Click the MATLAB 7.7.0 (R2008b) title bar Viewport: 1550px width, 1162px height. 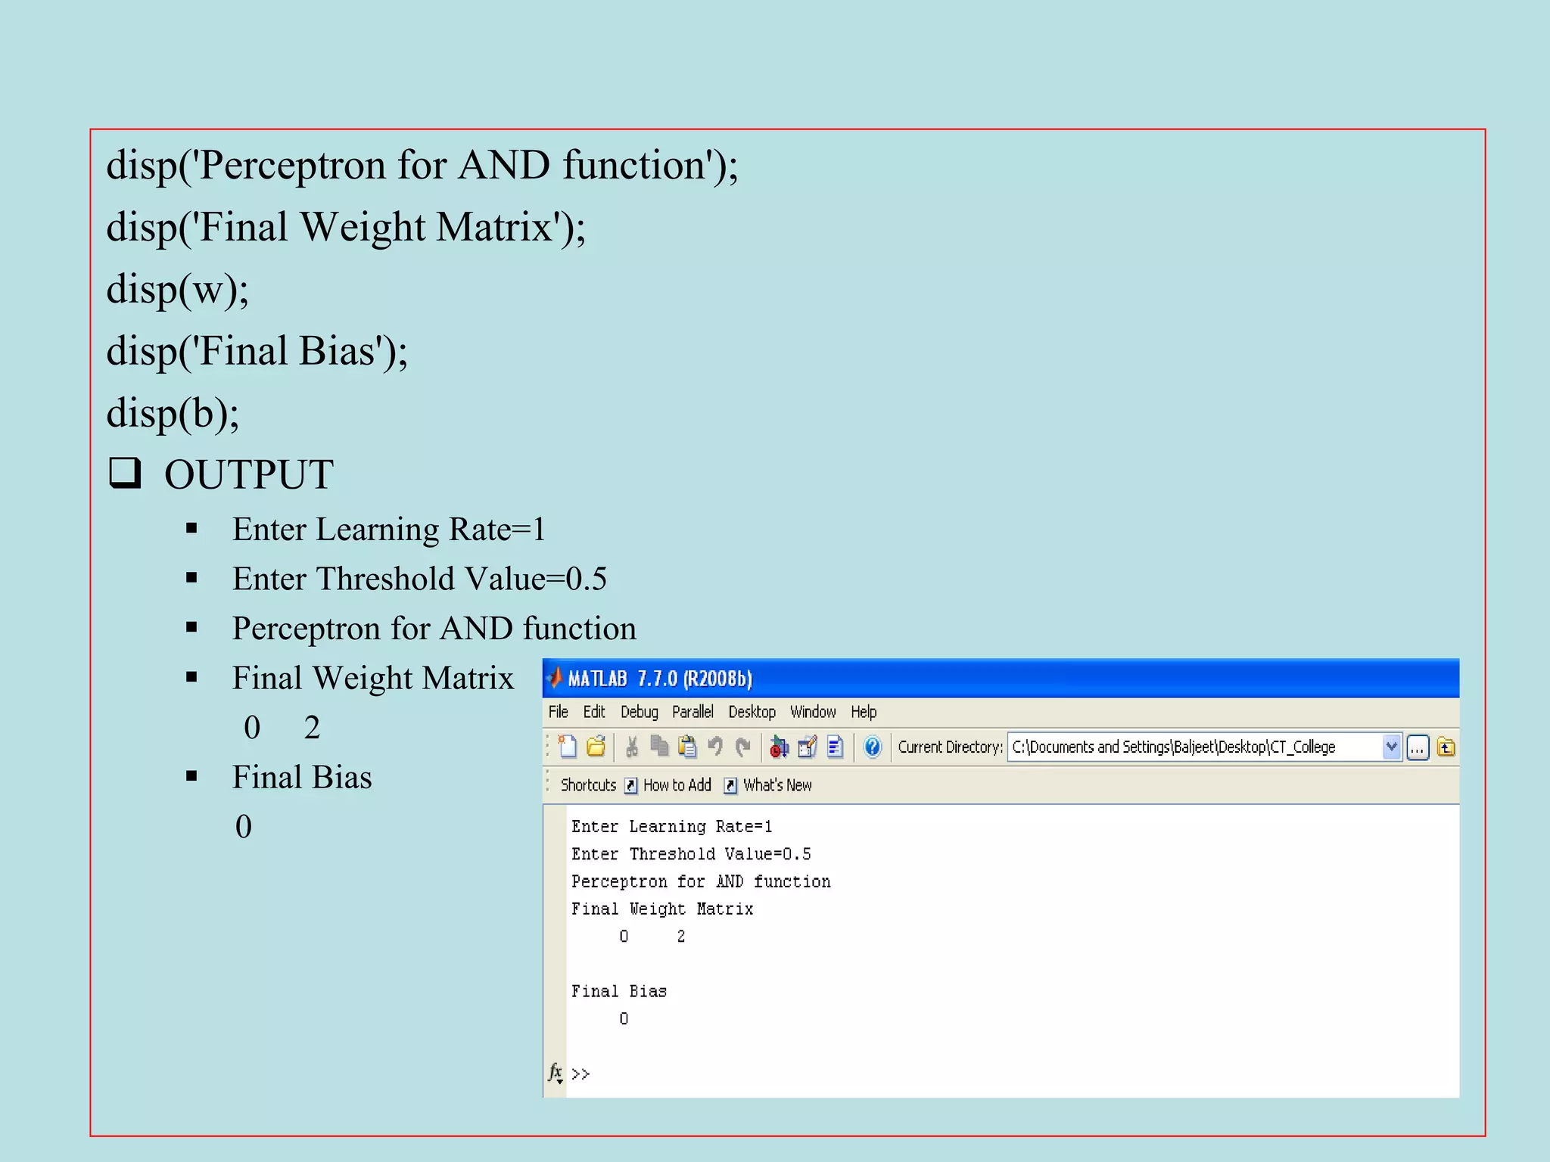click(x=1001, y=678)
